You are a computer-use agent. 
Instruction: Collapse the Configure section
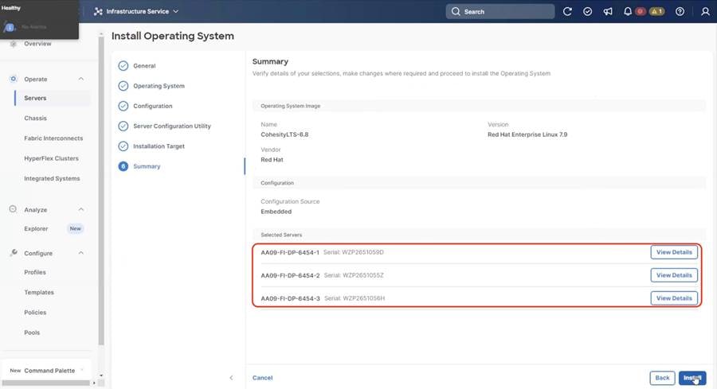click(81, 254)
